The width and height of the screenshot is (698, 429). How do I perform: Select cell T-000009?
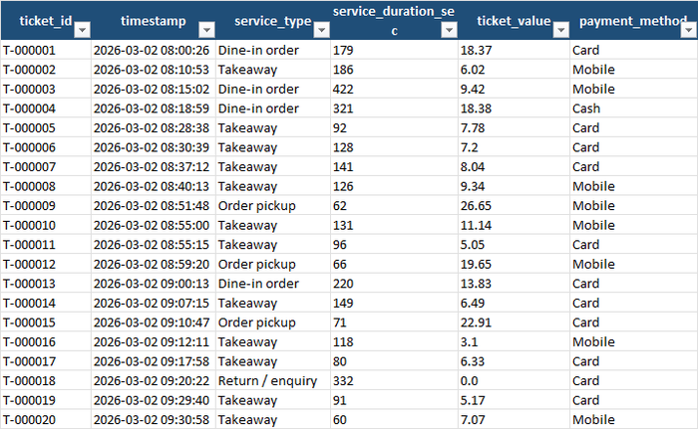[46, 206]
